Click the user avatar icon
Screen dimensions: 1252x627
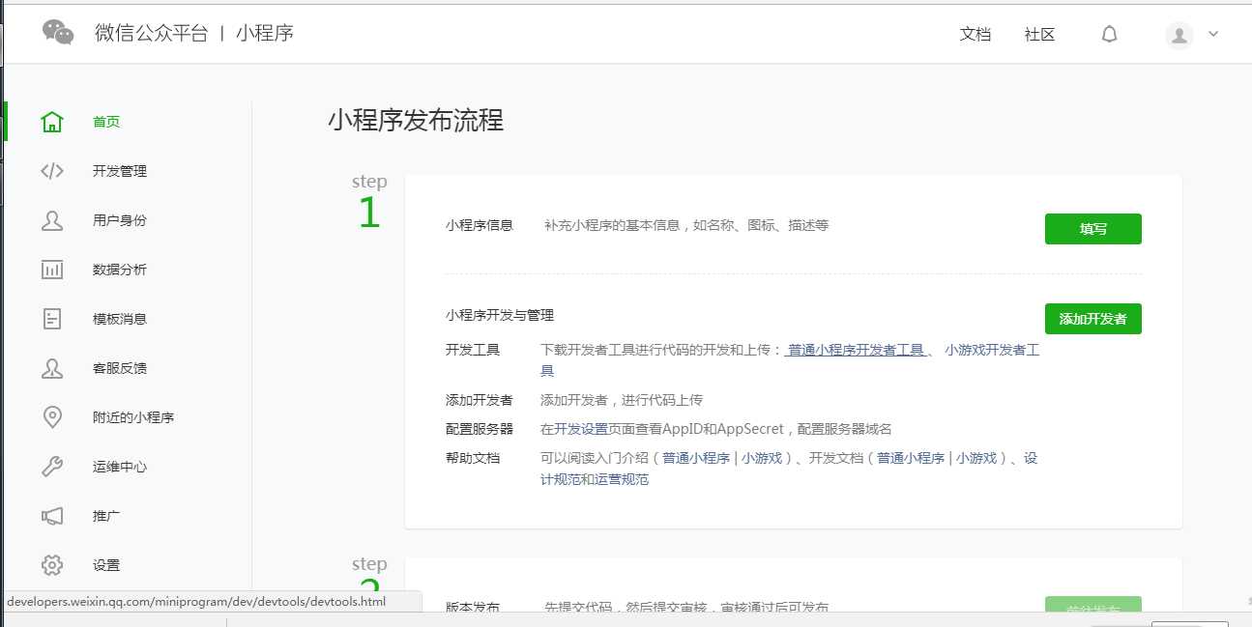[x=1179, y=35]
